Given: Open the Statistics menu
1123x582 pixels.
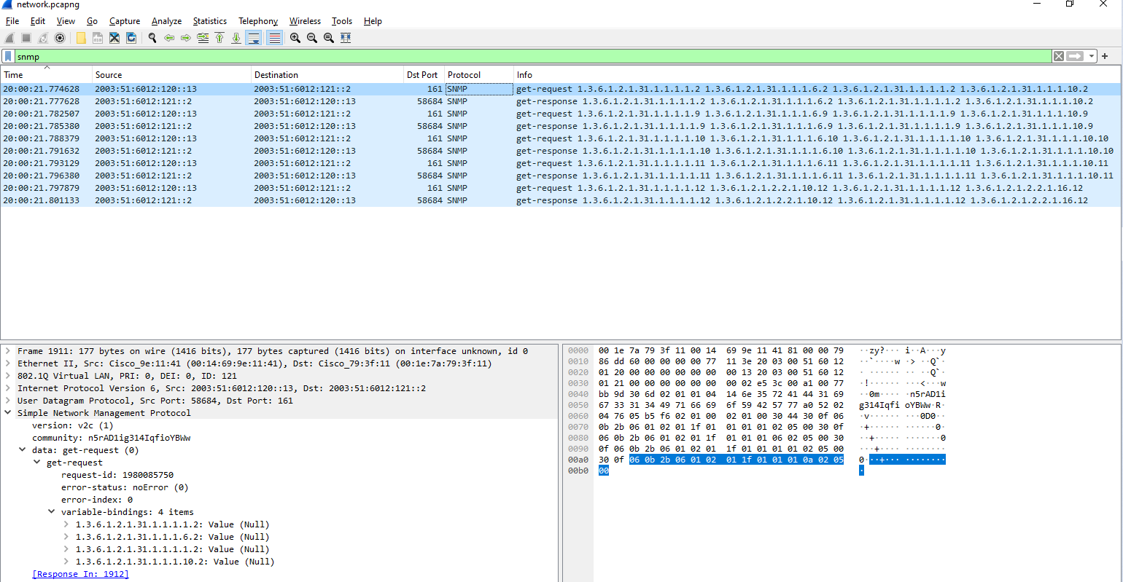Looking at the screenshot, I should pyautogui.click(x=209, y=21).
